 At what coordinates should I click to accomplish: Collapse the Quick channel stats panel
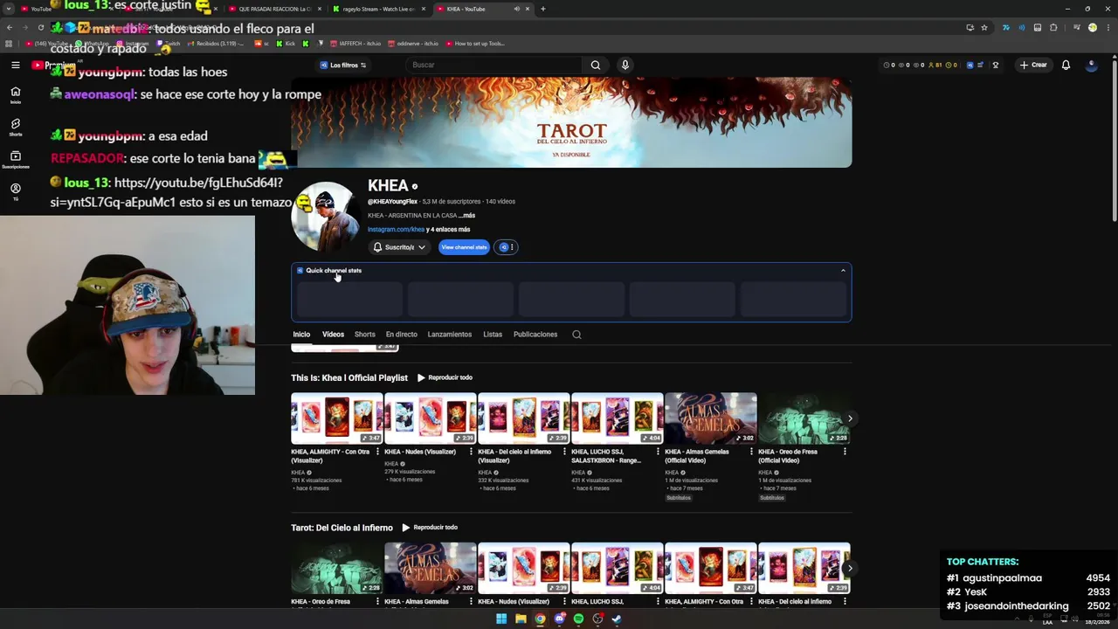pyautogui.click(x=843, y=271)
